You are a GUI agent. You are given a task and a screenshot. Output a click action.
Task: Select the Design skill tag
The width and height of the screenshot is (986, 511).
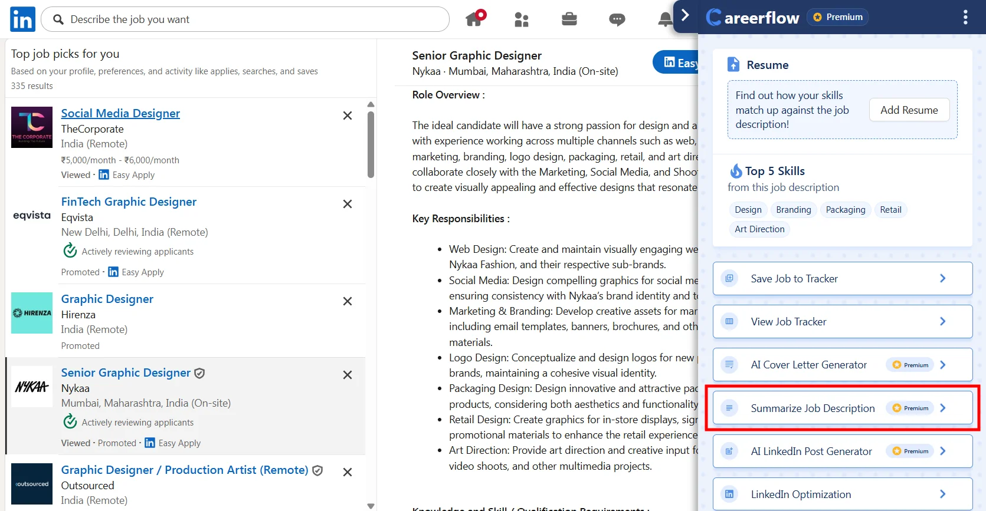(x=748, y=210)
